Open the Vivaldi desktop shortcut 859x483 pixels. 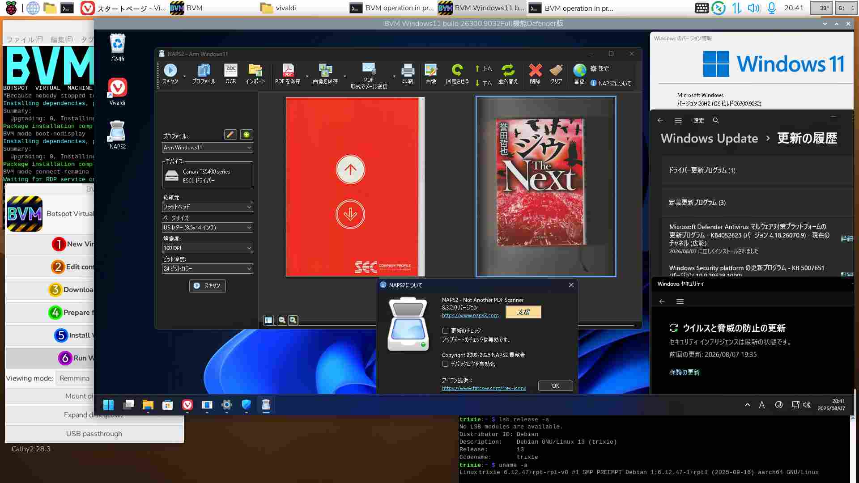click(x=117, y=92)
